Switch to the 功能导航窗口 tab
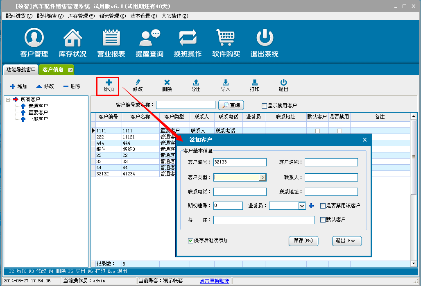421x286 pixels. point(21,70)
